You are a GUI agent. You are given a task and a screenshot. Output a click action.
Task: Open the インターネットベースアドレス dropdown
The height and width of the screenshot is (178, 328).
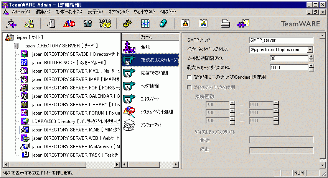pos(310,50)
